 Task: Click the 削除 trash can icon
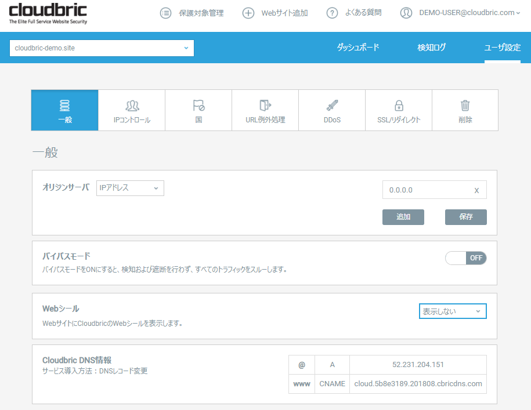(x=465, y=106)
